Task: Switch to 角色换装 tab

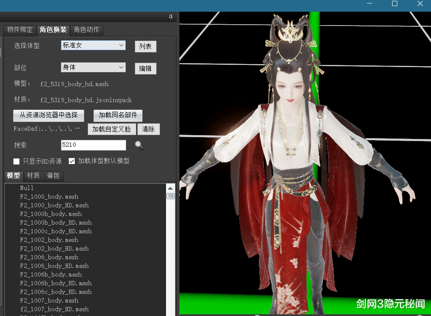Action: pyautogui.click(x=53, y=30)
